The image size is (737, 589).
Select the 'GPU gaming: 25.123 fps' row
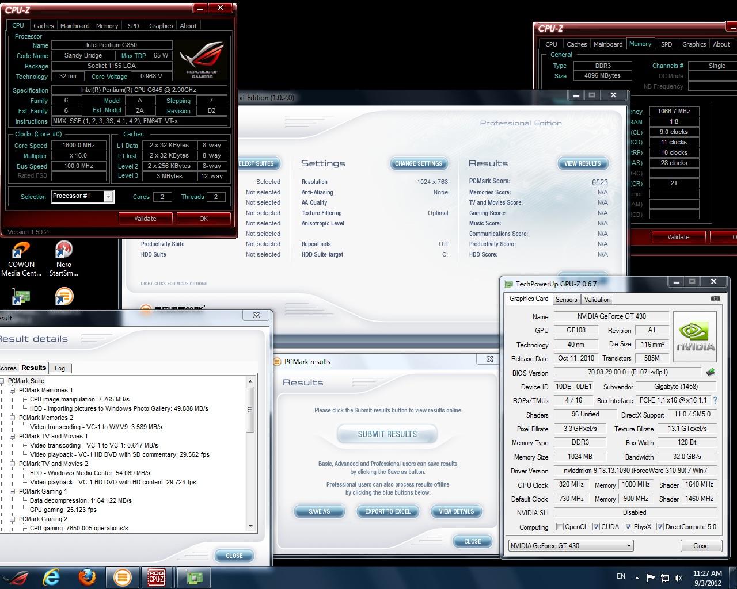(x=63, y=510)
